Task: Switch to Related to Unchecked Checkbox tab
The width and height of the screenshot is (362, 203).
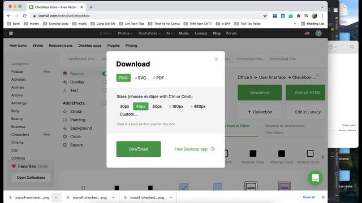Action: [285, 129]
